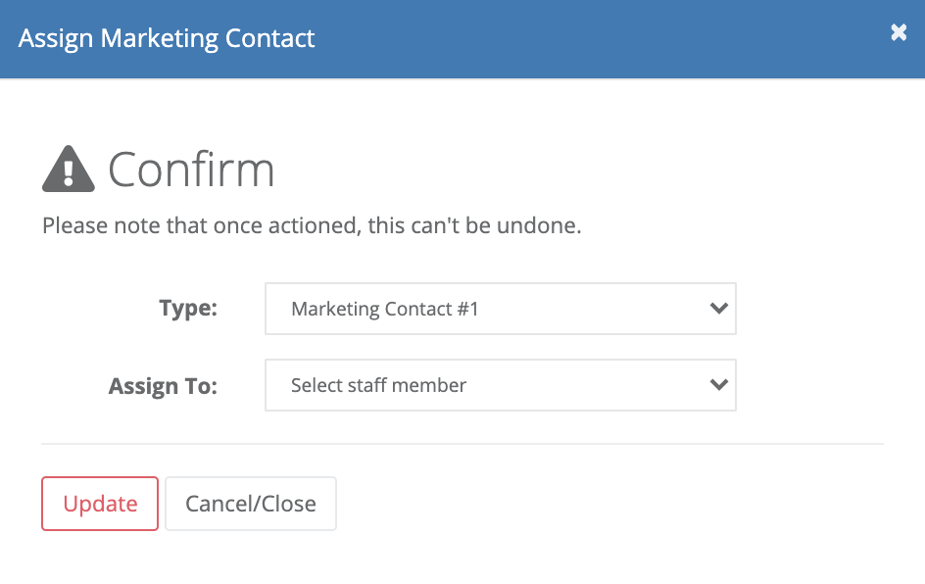
Task: Click the warning triangle icon beside Confirm
Action: point(69,169)
